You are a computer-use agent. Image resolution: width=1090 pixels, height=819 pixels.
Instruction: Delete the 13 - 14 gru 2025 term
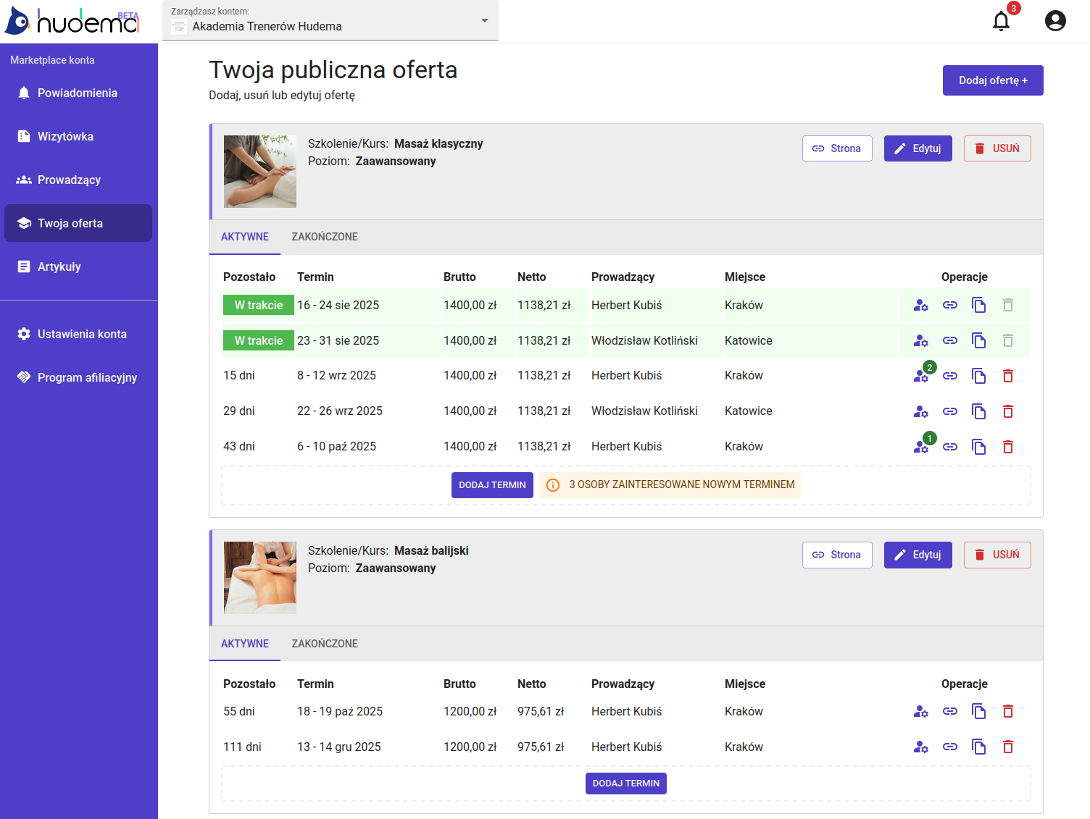pyautogui.click(x=1007, y=747)
